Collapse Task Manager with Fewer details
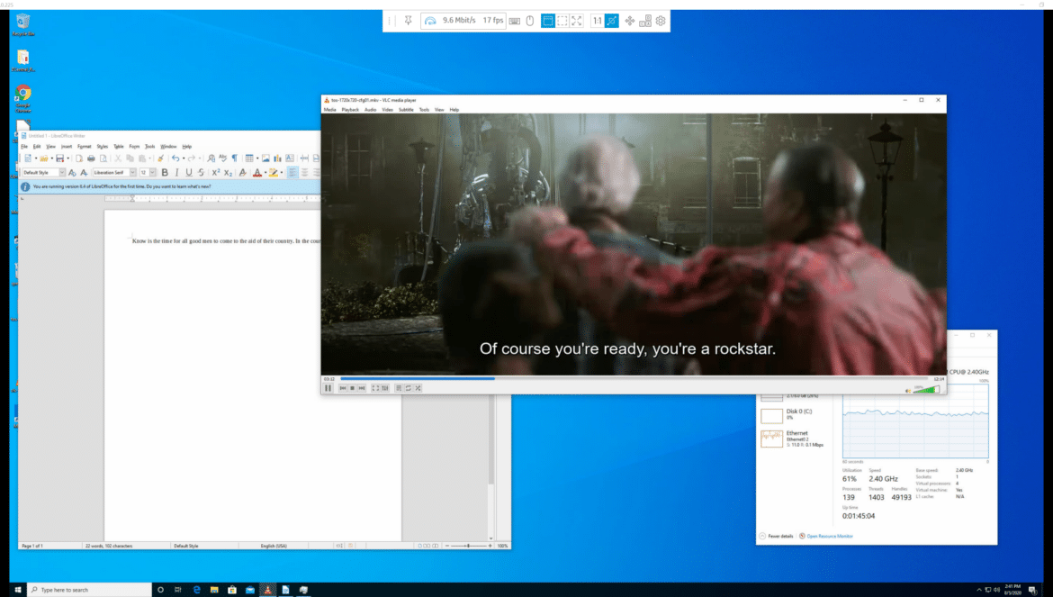 click(x=777, y=536)
